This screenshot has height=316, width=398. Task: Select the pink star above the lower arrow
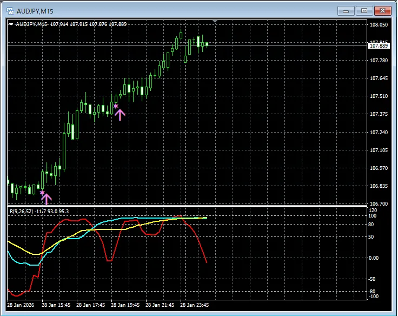[42, 192]
